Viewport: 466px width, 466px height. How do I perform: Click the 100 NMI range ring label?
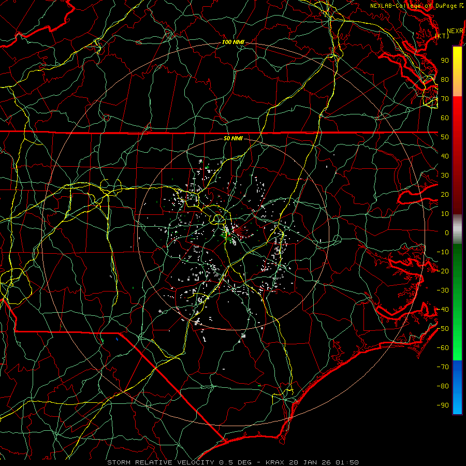tap(233, 42)
